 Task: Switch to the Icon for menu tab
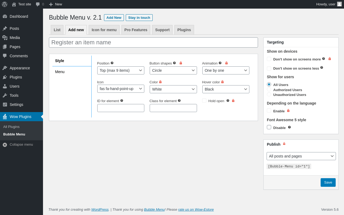pos(104,30)
